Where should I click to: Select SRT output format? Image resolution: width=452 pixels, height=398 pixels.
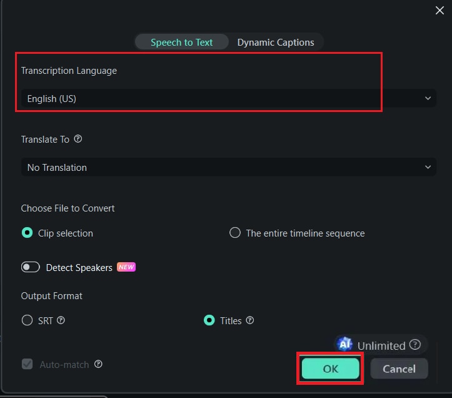[x=27, y=320]
